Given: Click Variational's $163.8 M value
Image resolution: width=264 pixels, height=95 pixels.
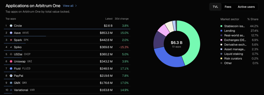Looking at the screenshot, I should [x=106, y=90].
